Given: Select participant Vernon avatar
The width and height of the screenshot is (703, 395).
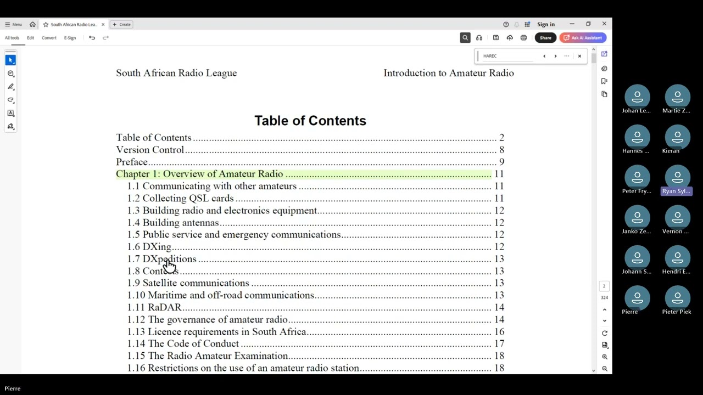Looking at the screenshot, I should click(677, 217).
